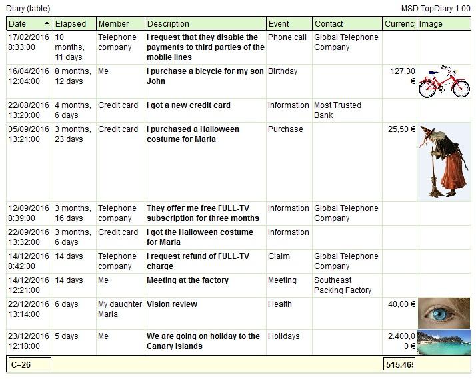Sort by the Elapsed column header
476x379 pixels.
point(75,24)
